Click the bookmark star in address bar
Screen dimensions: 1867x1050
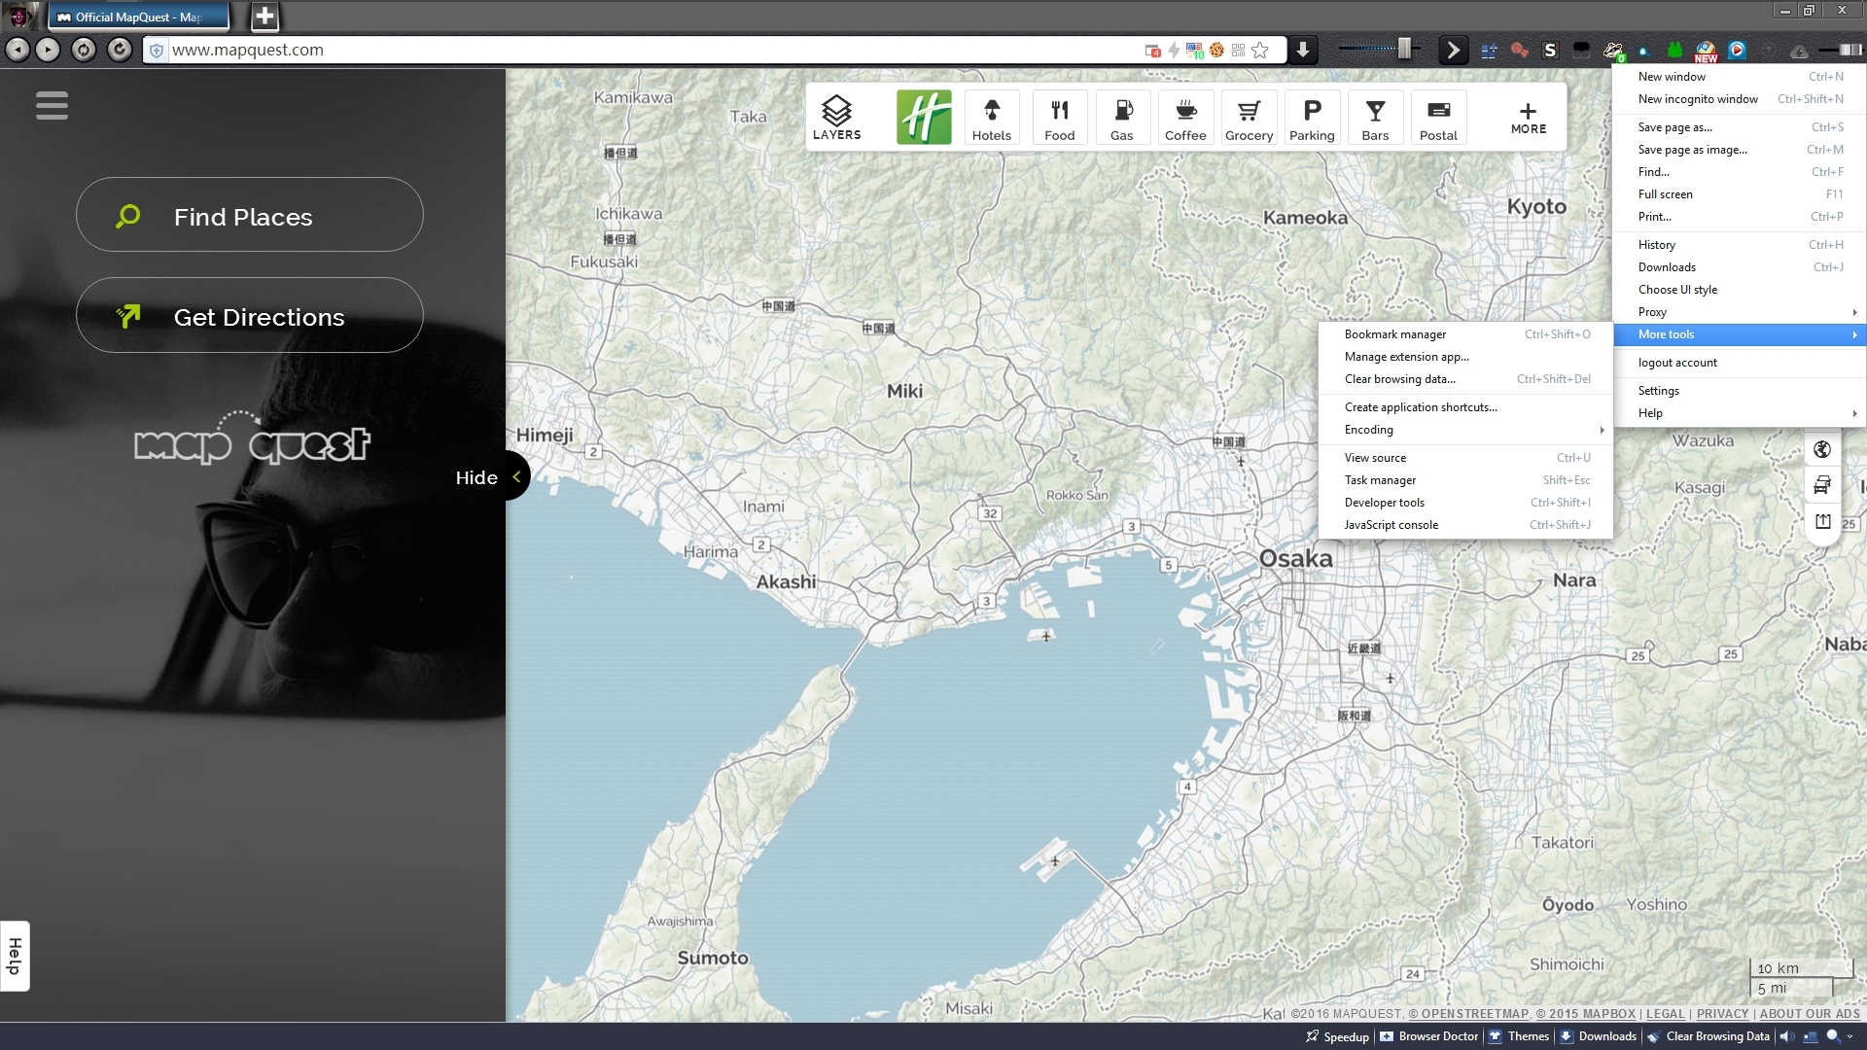coord(1260,51)
